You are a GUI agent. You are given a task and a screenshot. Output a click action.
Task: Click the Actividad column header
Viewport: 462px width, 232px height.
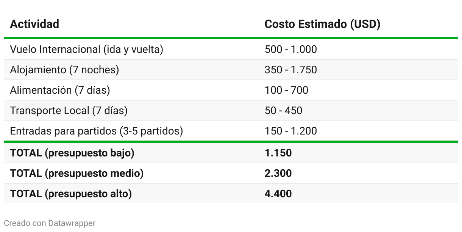(34, 24)
